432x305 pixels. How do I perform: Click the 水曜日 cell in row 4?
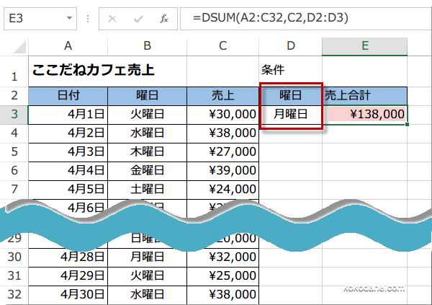pos(147,133)
